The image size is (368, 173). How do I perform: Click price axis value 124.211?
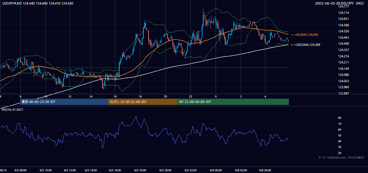pyautogui.click(x=344, y=62)
